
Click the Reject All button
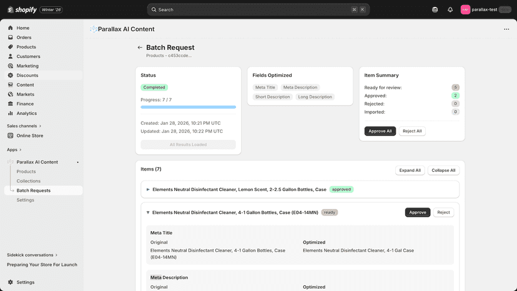[412, 131]
